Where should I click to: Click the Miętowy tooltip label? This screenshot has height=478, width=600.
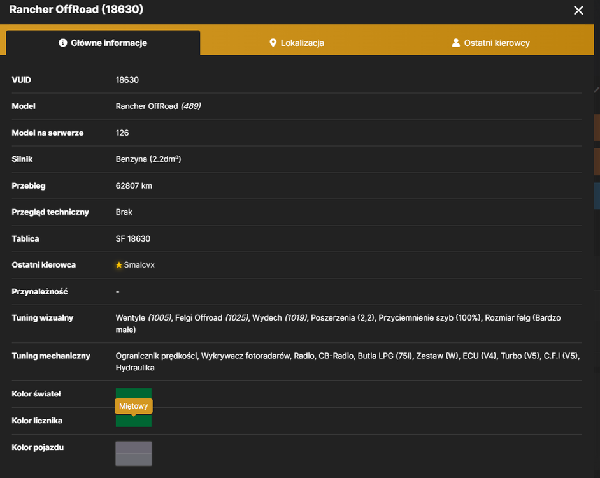(134, 406)
